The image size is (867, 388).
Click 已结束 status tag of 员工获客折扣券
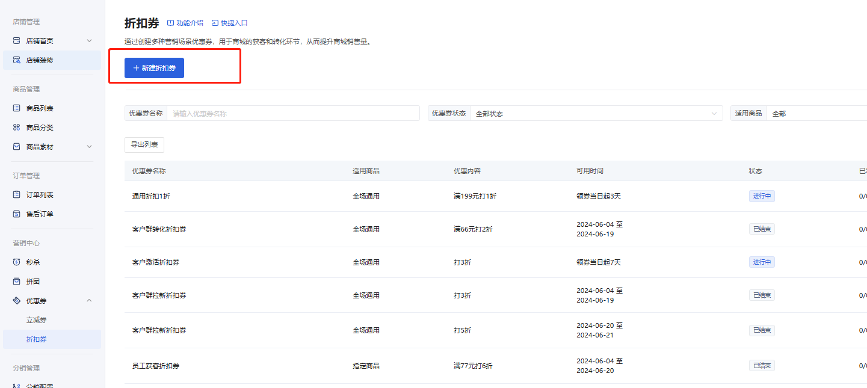click(762, 366)
